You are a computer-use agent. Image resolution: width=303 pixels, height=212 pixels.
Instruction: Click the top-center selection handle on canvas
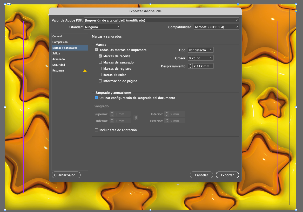(150, 4)
